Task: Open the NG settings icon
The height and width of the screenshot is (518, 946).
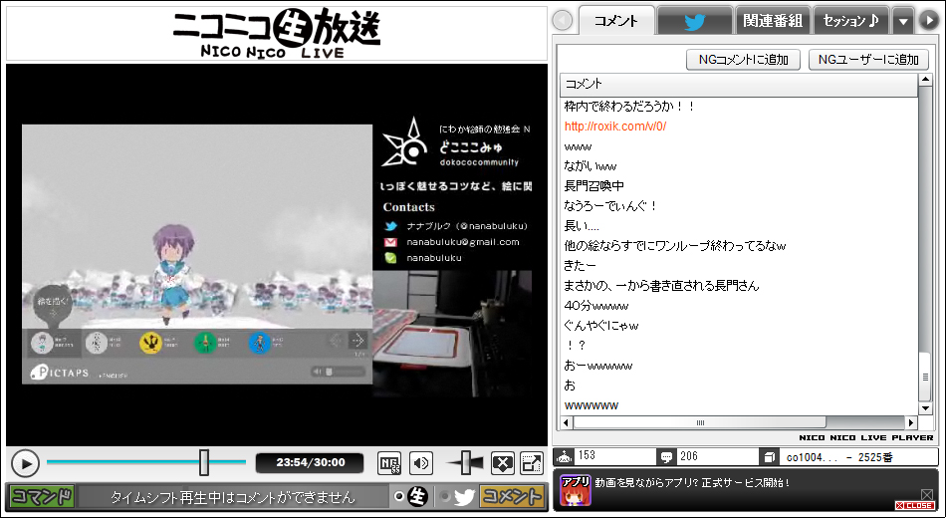Action: 389,463
